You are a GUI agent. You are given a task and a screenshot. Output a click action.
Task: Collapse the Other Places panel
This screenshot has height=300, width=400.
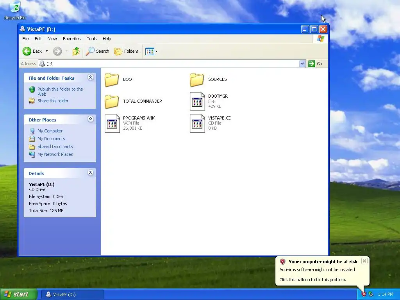tap(90, 119)
